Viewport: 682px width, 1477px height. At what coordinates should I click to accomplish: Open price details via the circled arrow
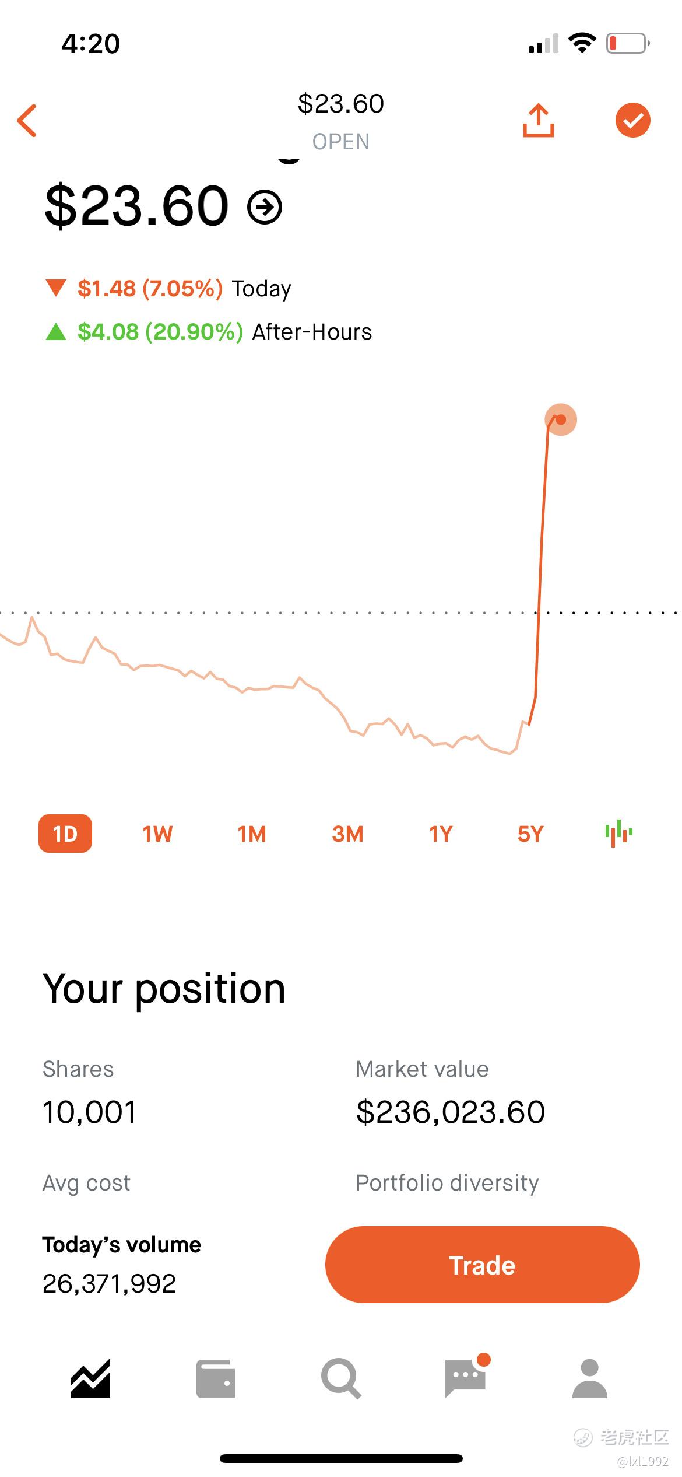pyautogui.click(x=265, y=206)
